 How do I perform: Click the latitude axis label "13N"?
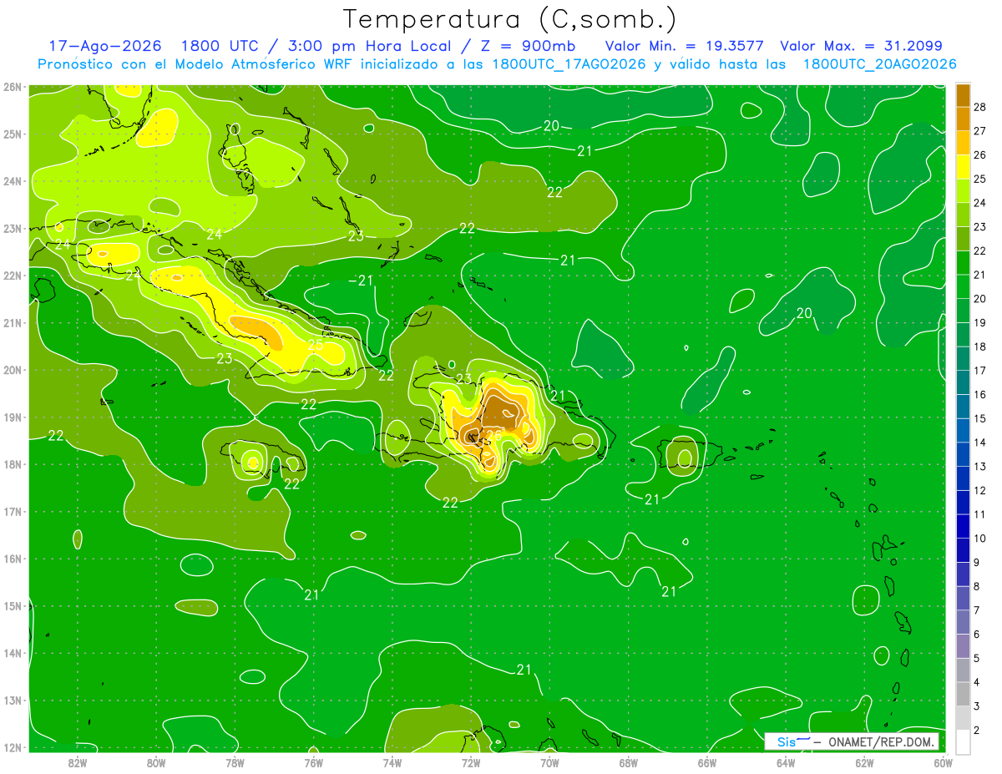tap(12, 701)
